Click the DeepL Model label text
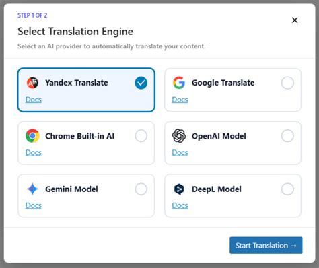This screenshot has width=319, height=268. click(217, 189)
